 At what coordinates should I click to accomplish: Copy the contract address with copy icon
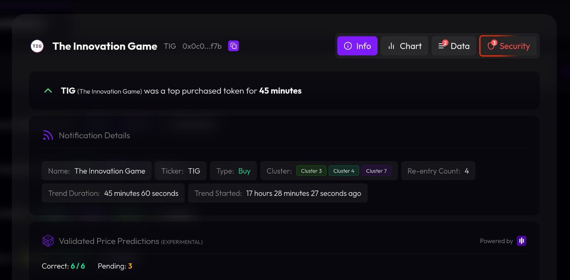click(234, 46)
